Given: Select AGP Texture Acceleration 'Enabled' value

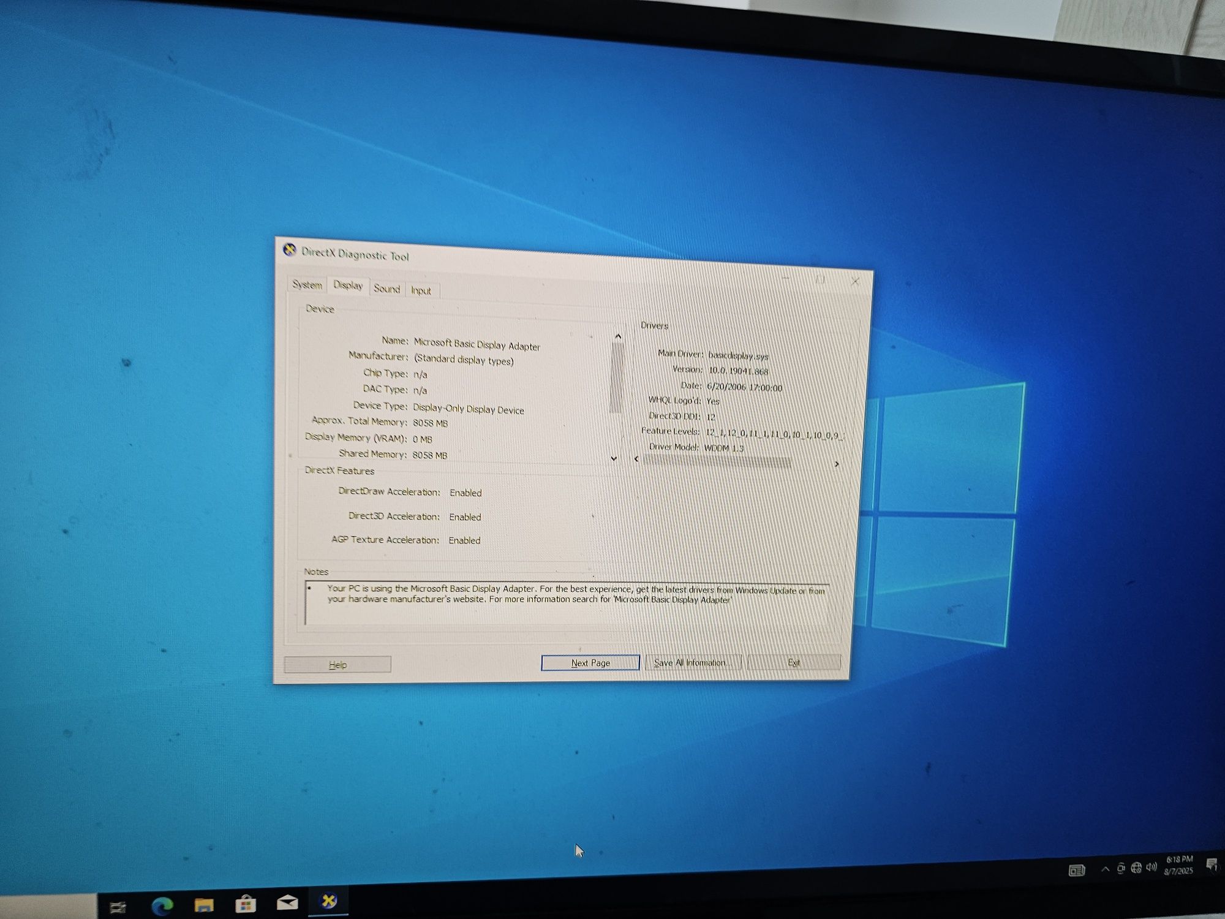Looking at the screenshot, I should 464,540.
